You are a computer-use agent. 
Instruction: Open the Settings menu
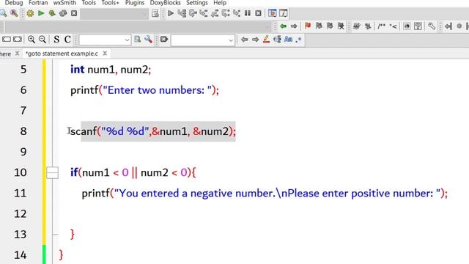coord(197,3)
